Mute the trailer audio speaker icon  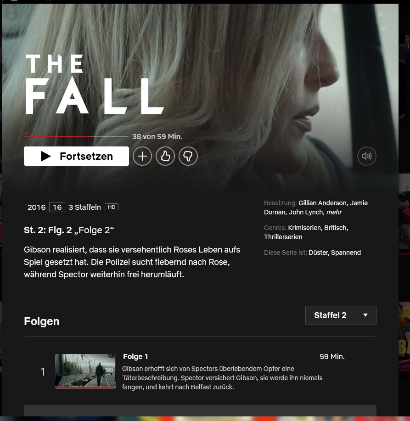click(x=366, y=156)
